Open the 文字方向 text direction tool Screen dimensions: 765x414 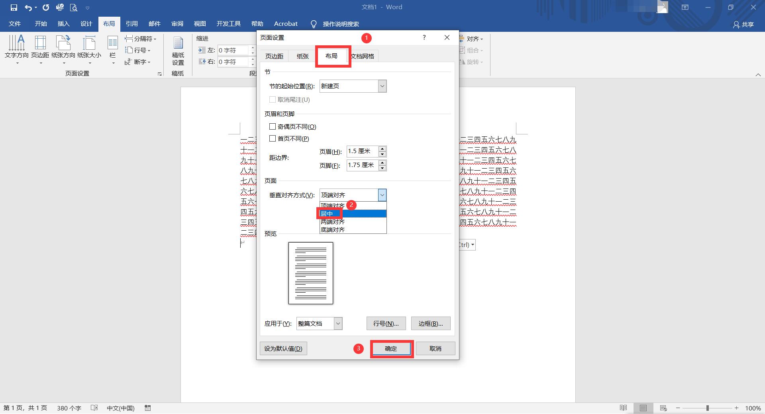coord(17,49)
